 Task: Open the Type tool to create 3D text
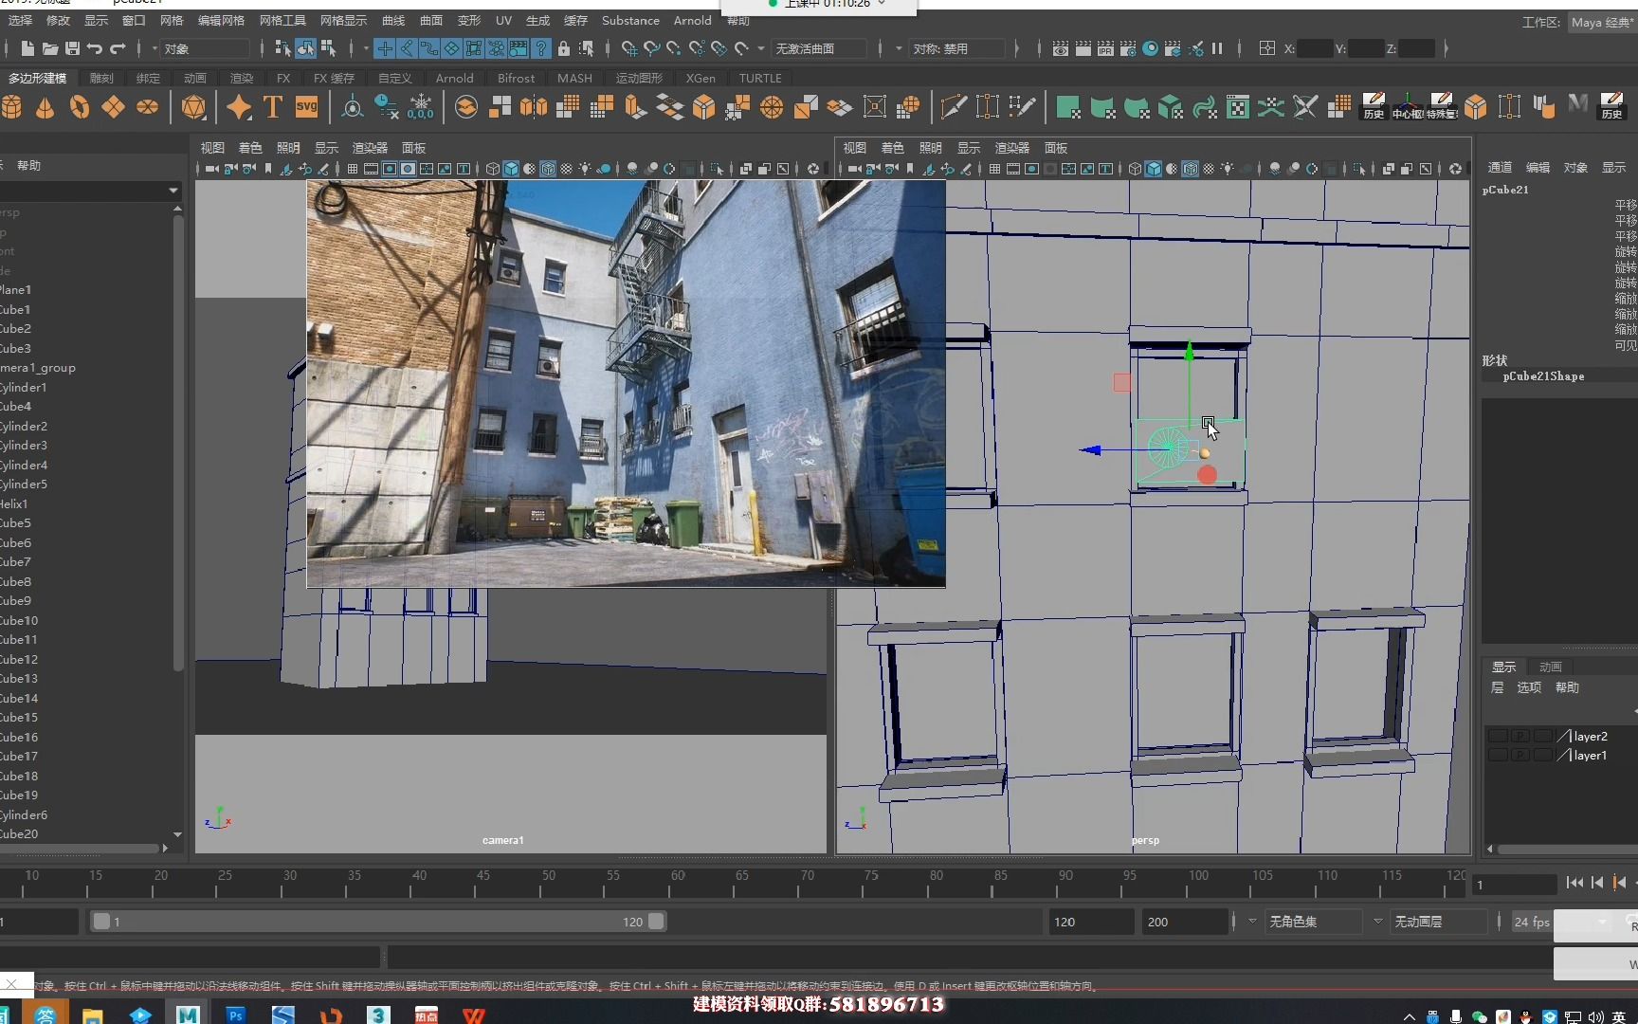tap(272, 107)
